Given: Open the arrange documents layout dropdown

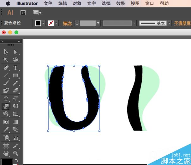Looking at the screenshot, I should pyautogui.click(x=37, y=13).
